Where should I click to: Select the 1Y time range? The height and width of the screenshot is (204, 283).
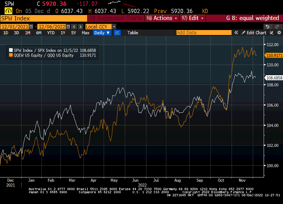(x=63, y=33)
